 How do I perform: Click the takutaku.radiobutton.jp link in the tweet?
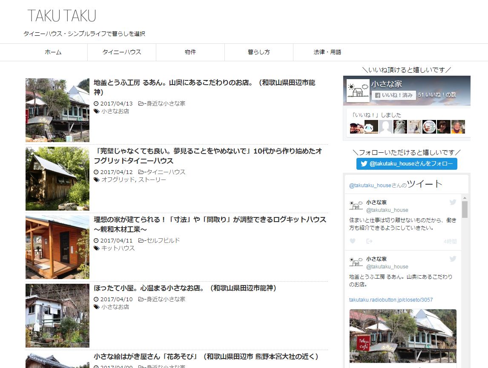(391, 300)
